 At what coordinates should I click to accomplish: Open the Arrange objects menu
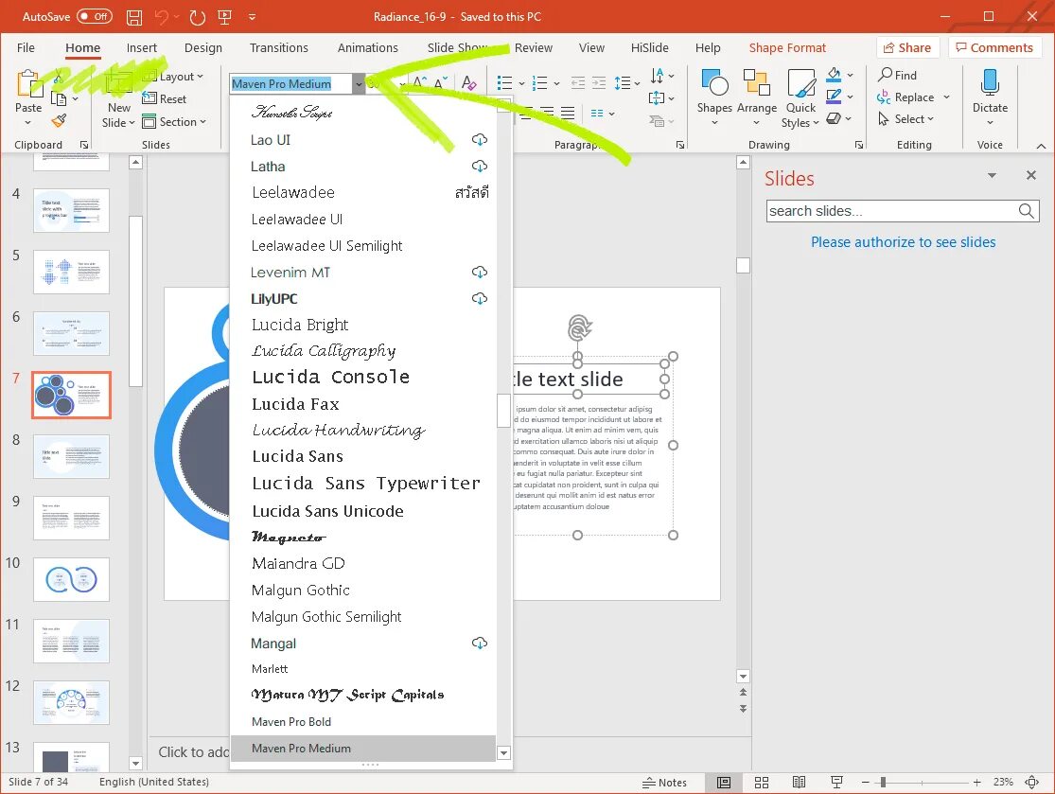756,97
